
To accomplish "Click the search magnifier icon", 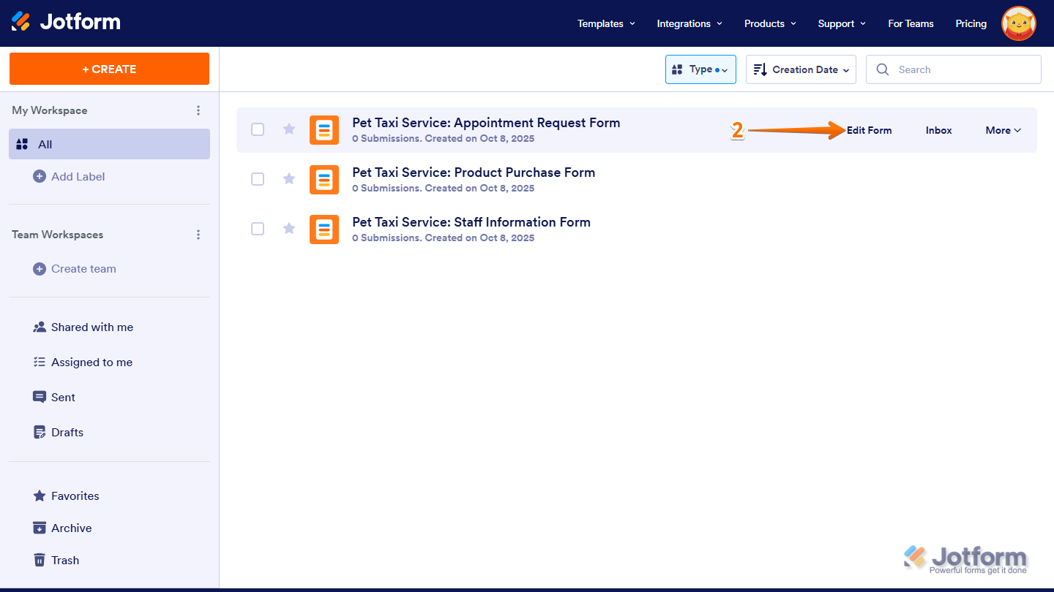I will tap(883, 69).
